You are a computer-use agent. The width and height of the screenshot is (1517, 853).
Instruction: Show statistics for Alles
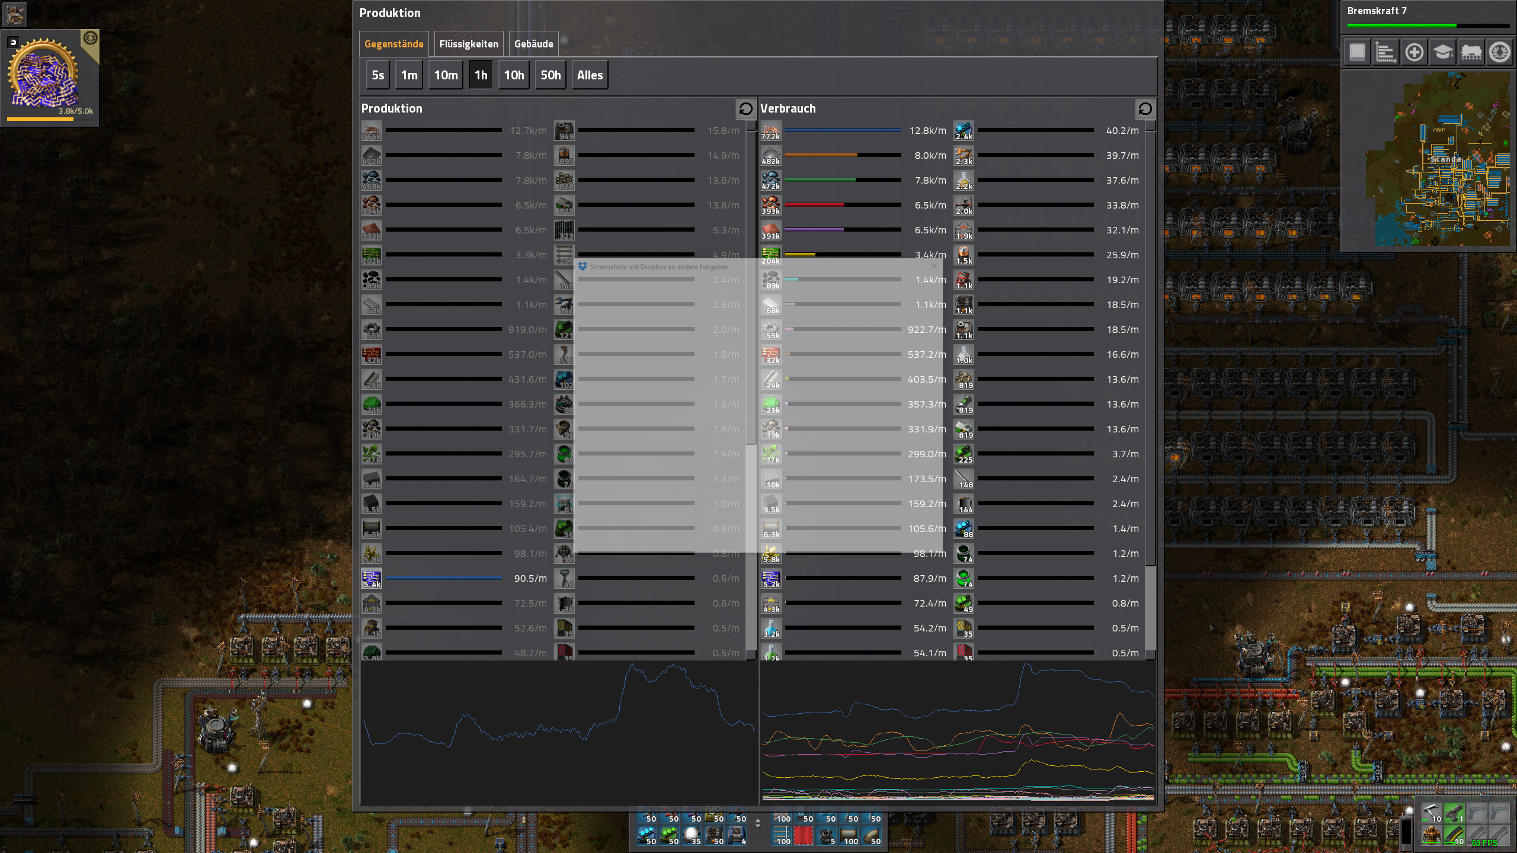point(590,75)
